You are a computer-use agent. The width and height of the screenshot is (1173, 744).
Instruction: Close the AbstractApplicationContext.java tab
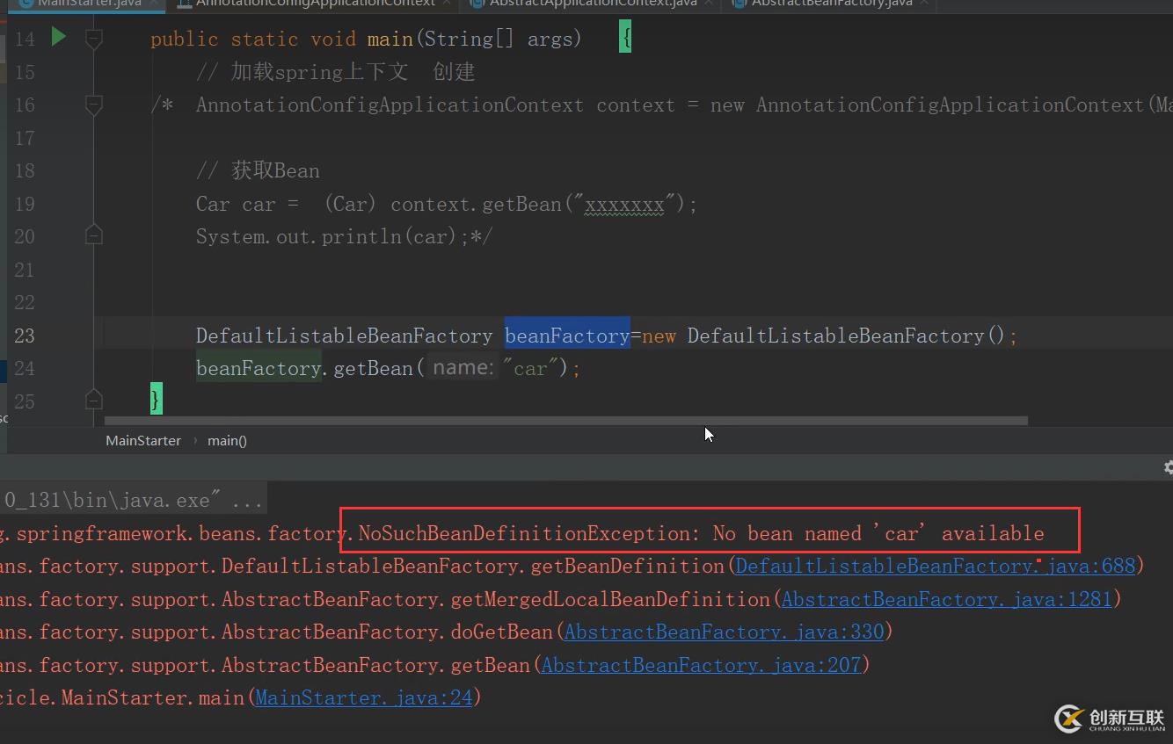(709, 4)
